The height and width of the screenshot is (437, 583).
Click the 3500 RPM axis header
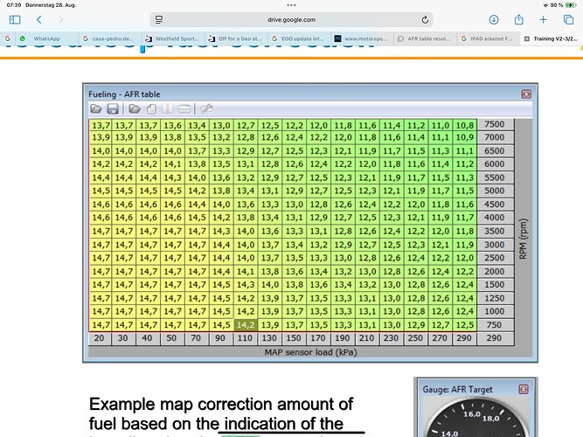pos(495,231)
